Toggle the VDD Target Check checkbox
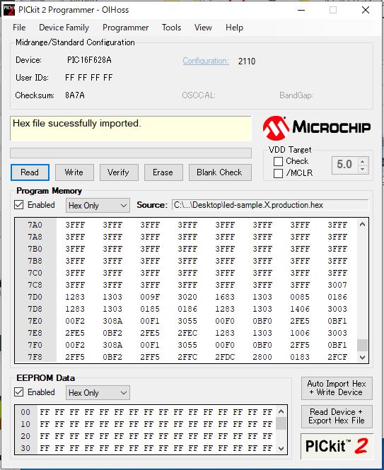 pyautogui.click(x=278, y=162)
